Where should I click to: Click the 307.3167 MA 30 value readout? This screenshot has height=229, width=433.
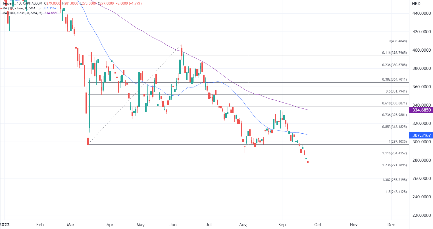click(x=50, y=8)
